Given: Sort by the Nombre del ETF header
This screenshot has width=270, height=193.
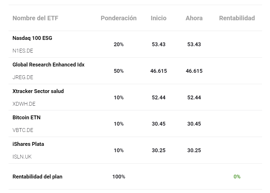Looking at the screenshot, I should click(x=36, y=18).
